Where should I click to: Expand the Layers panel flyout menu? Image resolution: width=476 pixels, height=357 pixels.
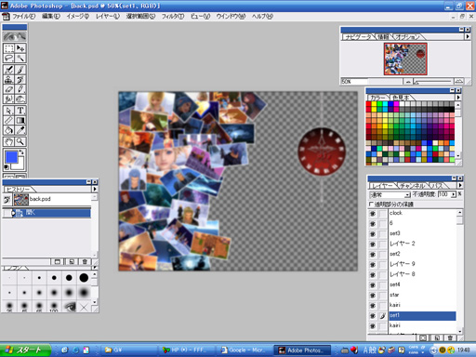(460, 185)
